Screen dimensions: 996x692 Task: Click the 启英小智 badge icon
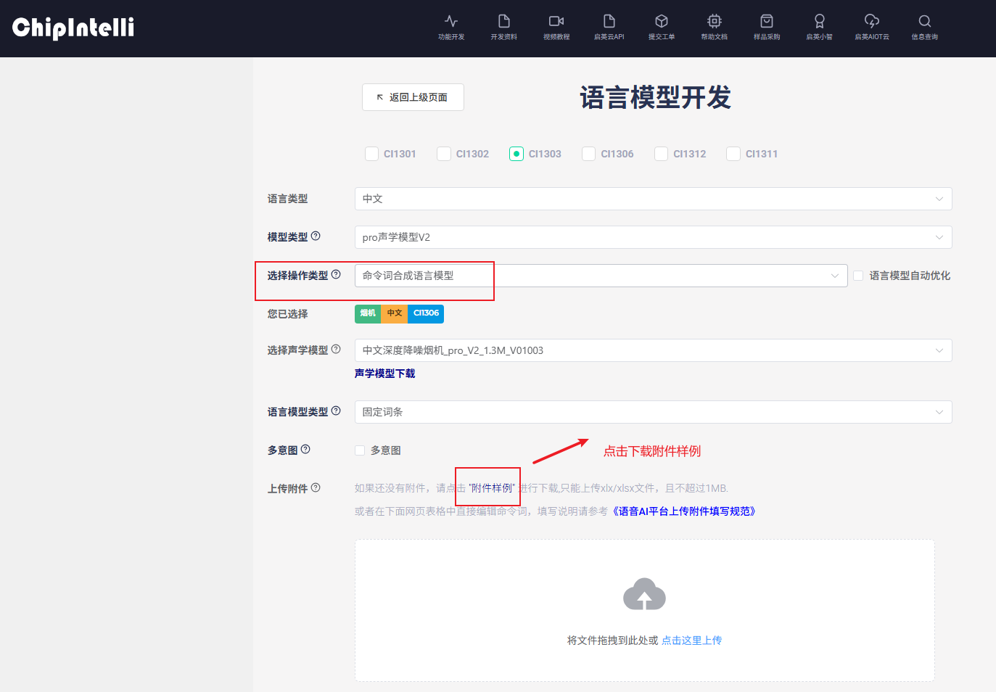(x=820, y=21)
